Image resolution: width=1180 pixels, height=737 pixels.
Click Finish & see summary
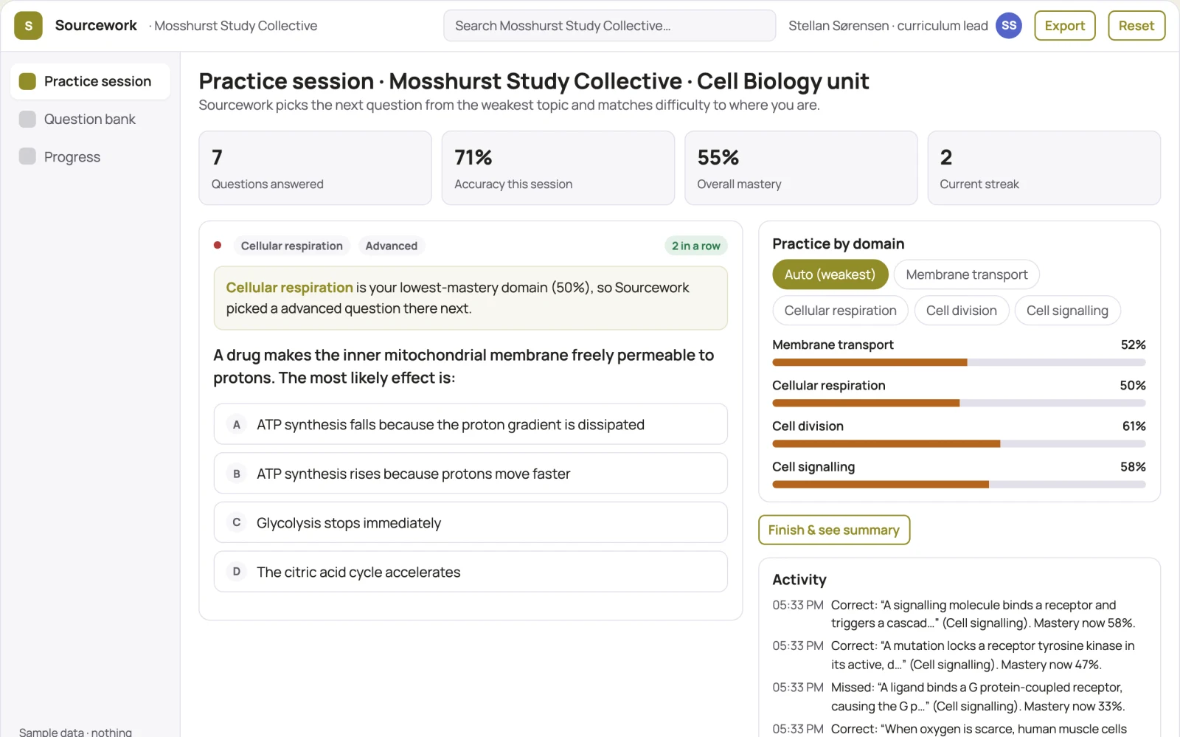[x=834, y=530]
